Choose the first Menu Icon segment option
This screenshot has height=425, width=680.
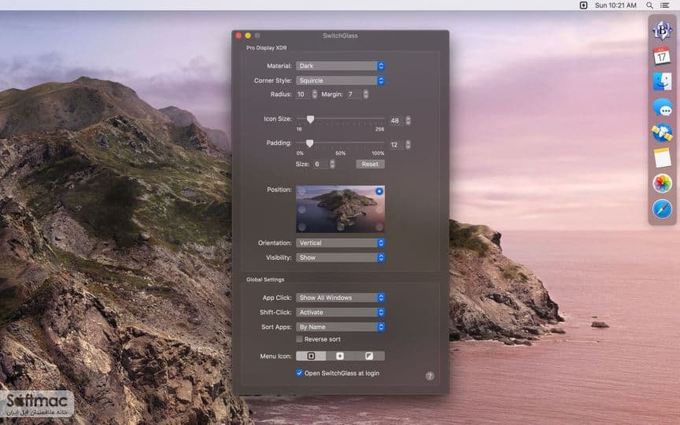(311, 356)
